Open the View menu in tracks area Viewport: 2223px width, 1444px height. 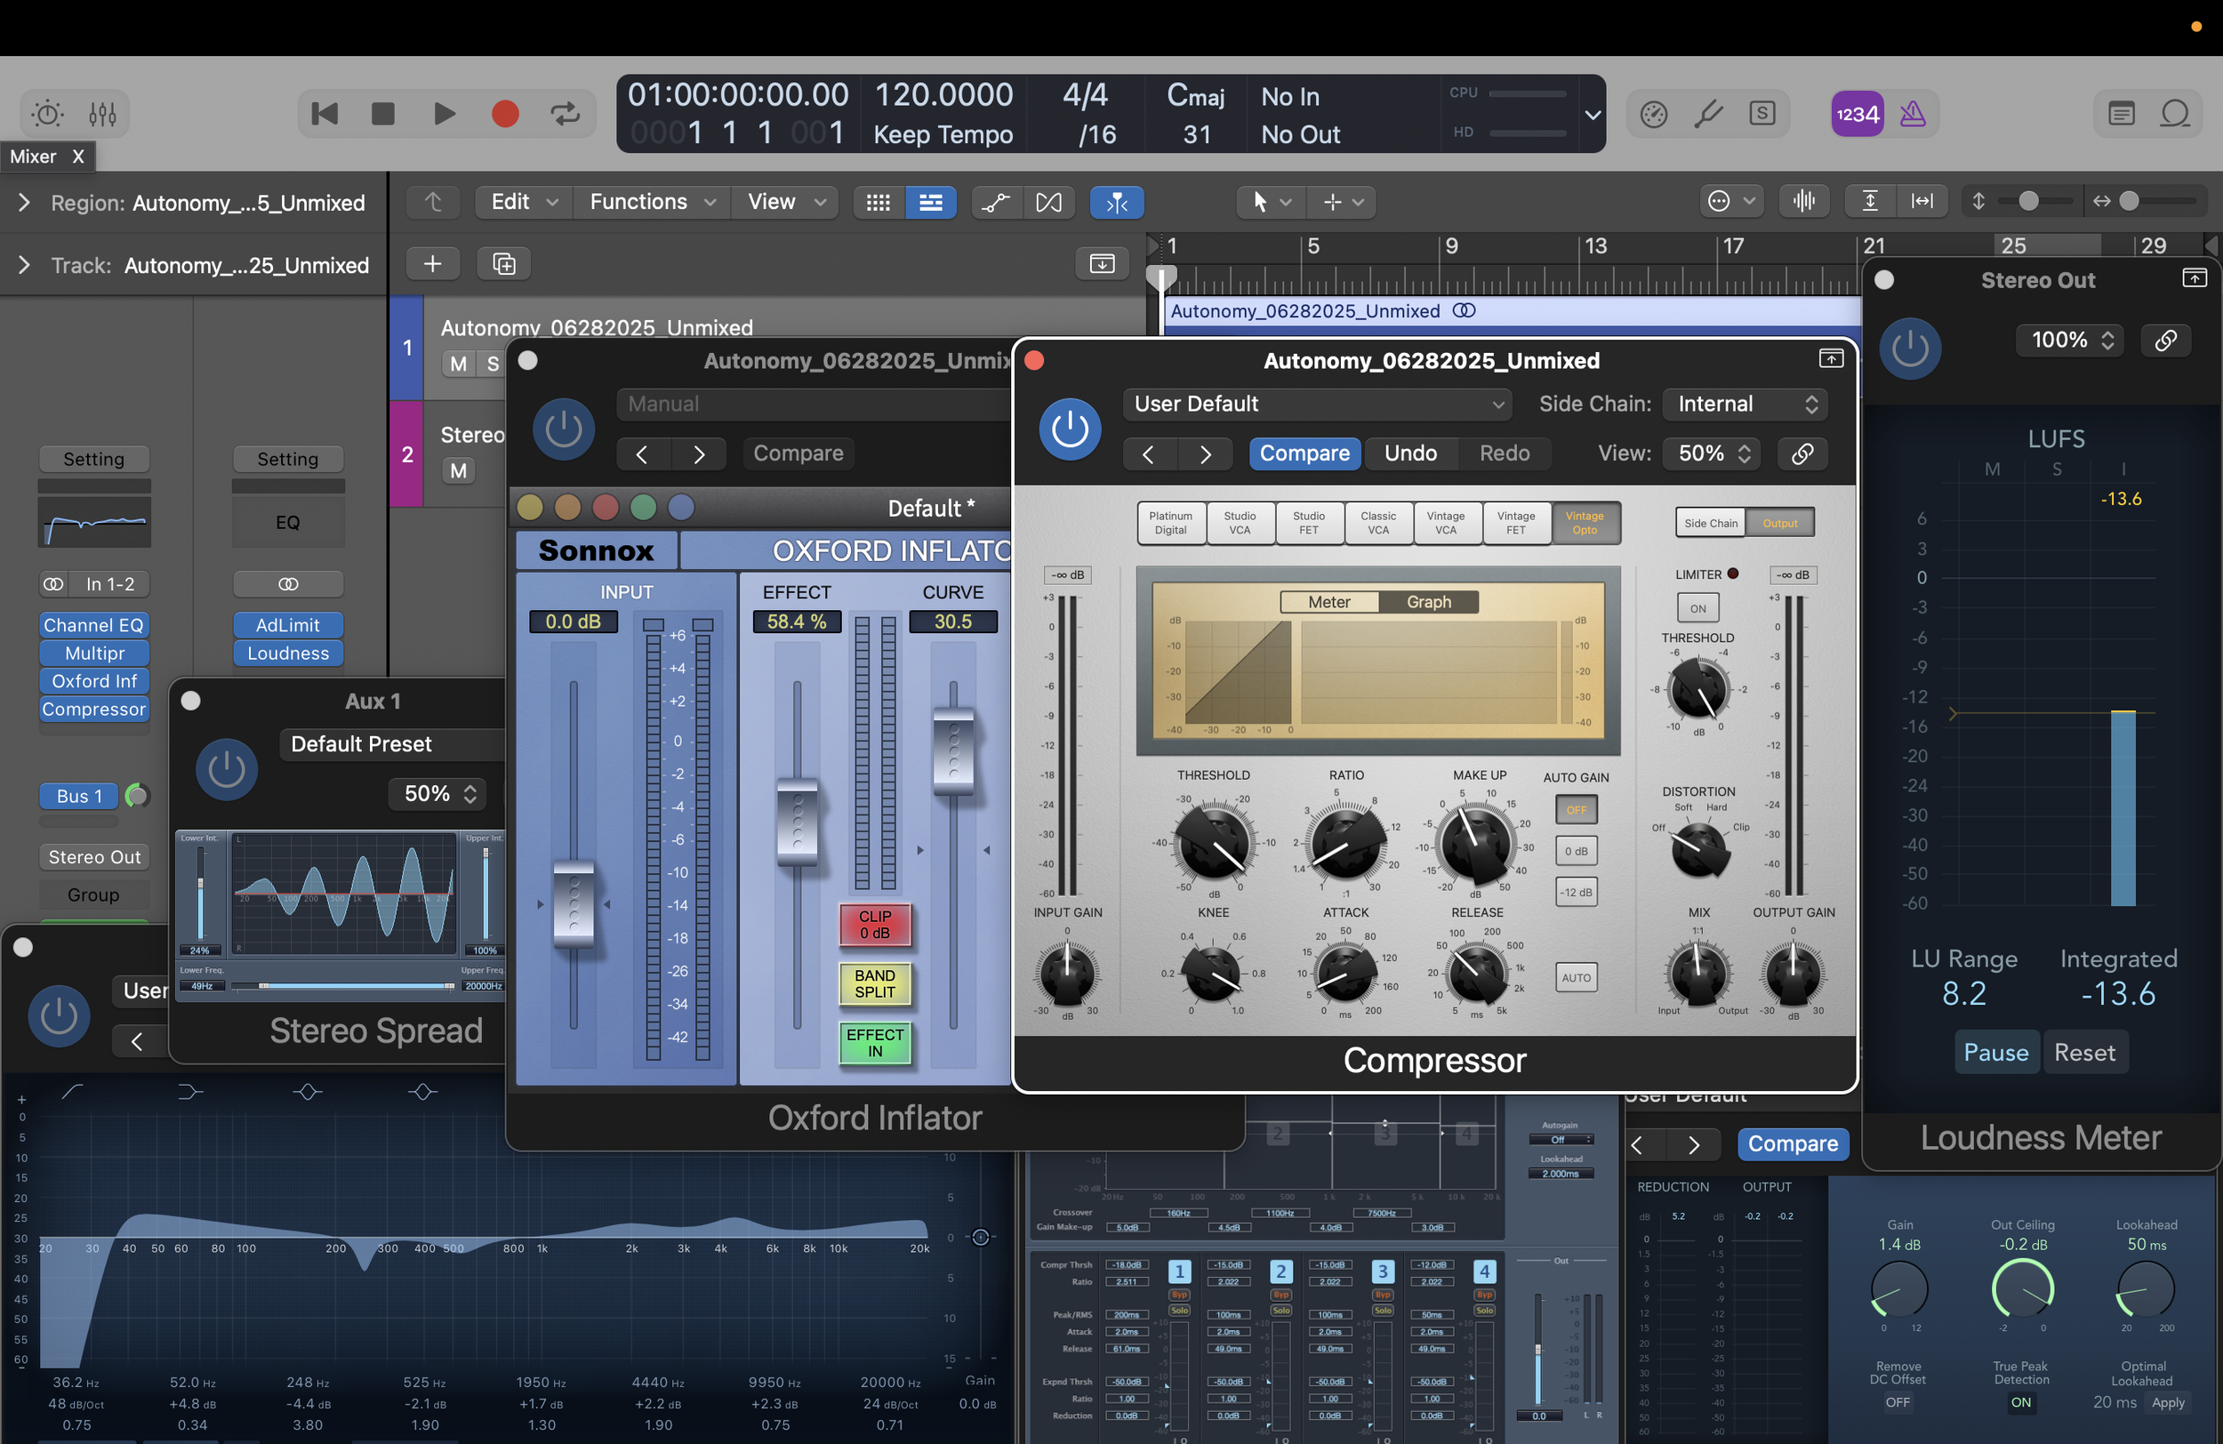coord(786,202)
